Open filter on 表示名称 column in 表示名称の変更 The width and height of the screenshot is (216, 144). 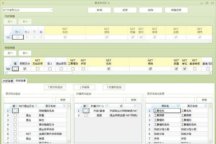[206, 106]
